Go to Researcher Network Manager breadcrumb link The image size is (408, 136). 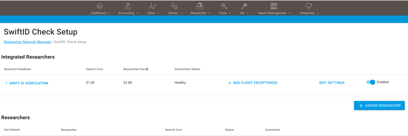[x=27, y=42]
